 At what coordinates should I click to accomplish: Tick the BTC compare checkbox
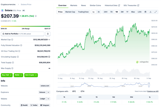(x=70, y=91)
